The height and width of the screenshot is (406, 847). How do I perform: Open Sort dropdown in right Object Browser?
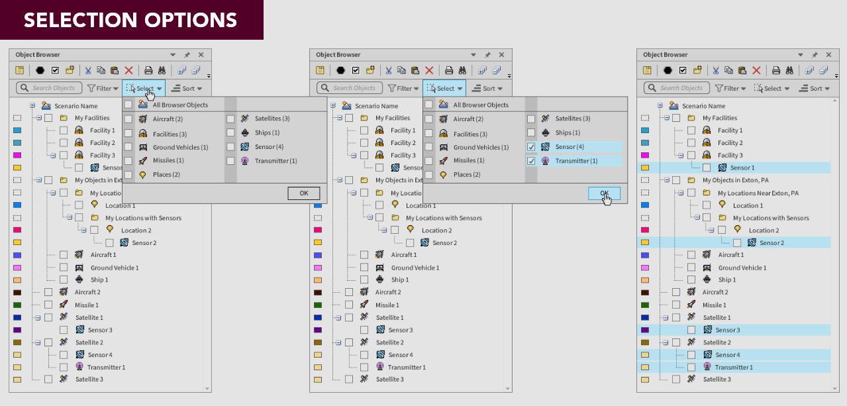pos(815,88)
